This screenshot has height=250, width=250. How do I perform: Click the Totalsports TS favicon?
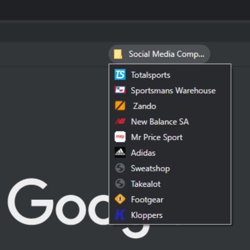(x=120, y=74)
